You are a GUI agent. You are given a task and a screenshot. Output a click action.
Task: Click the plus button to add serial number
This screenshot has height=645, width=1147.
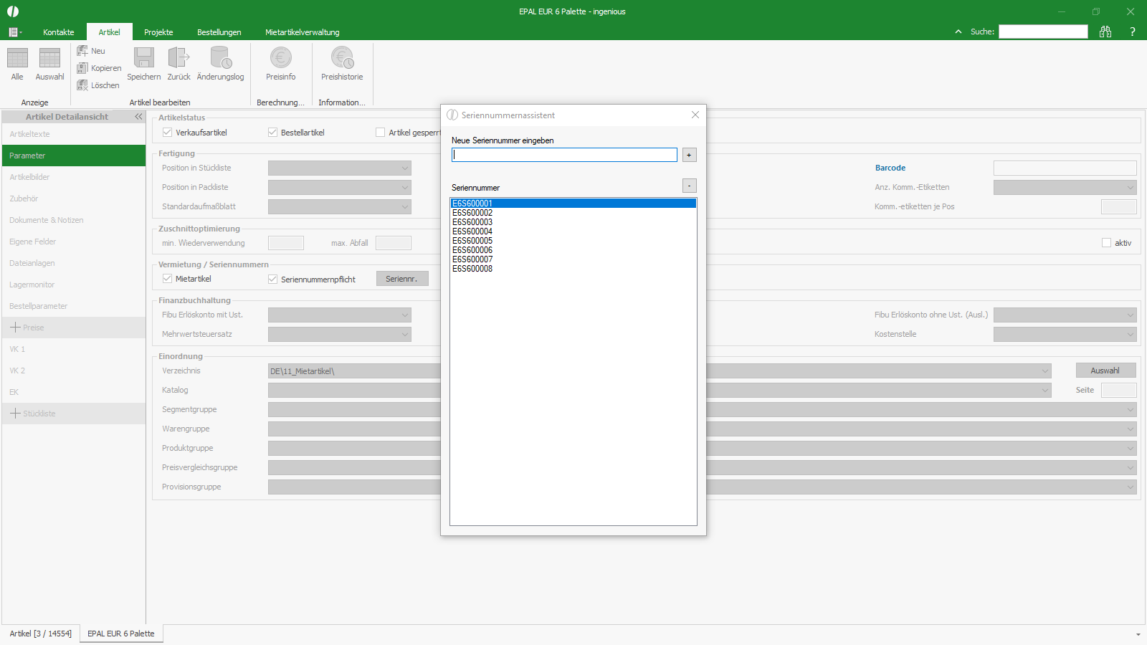689,155
